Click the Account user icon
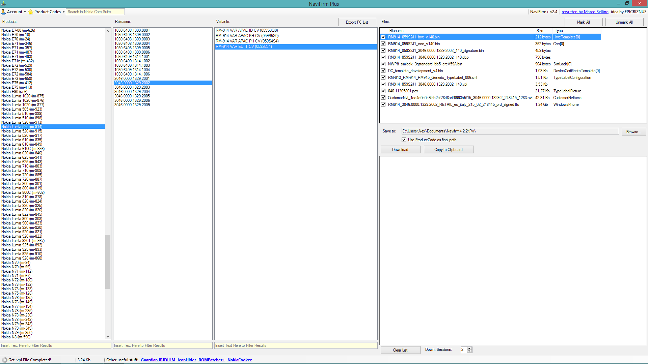The image size is (648, 364). (3, 12)
